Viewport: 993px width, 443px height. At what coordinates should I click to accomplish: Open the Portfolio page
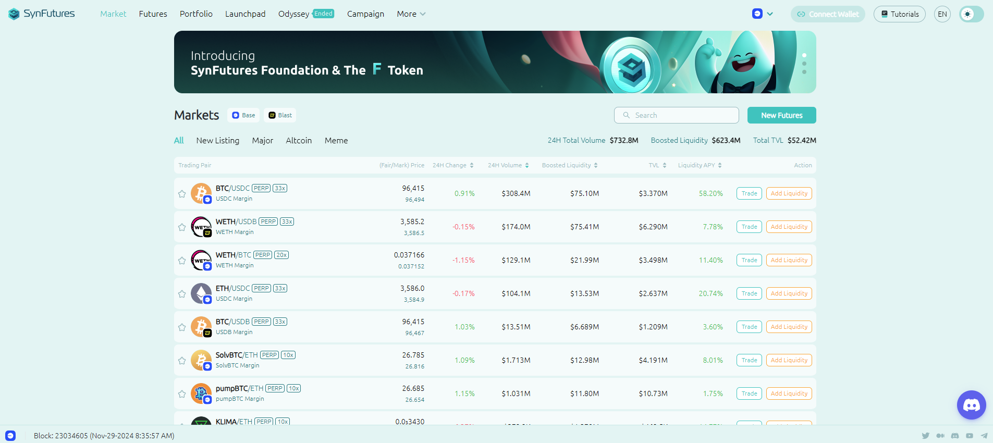point(196,14)
